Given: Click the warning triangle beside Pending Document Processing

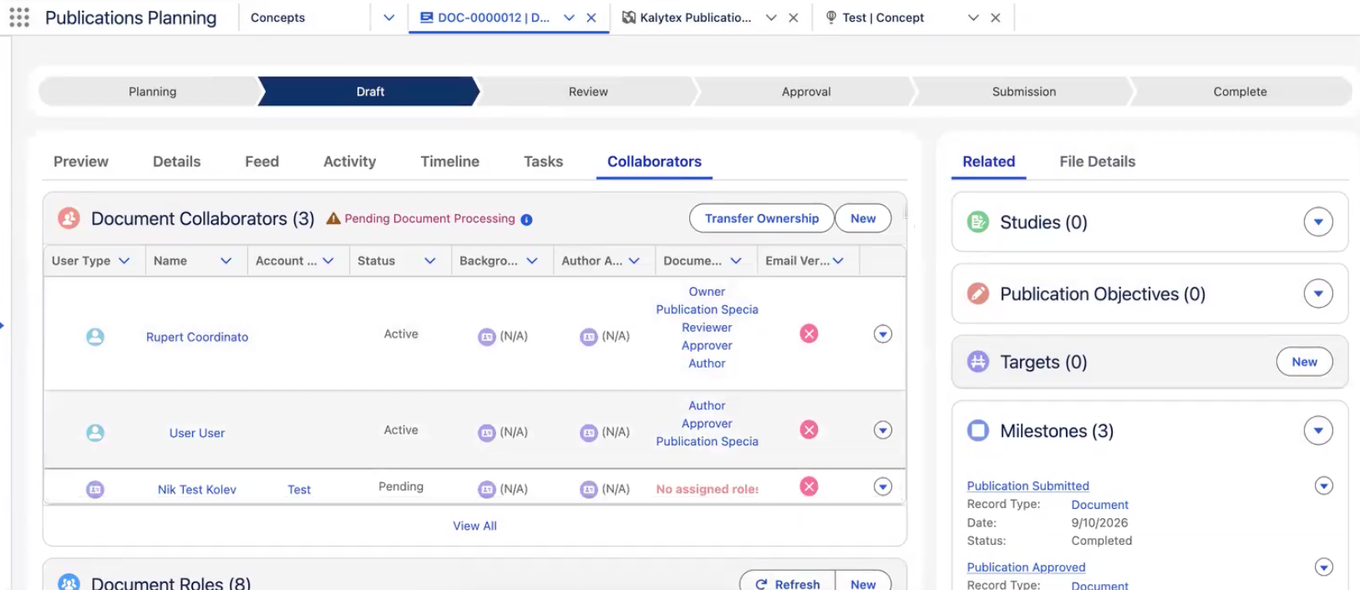Looking at the screenshot, I should tap(333, 218).
